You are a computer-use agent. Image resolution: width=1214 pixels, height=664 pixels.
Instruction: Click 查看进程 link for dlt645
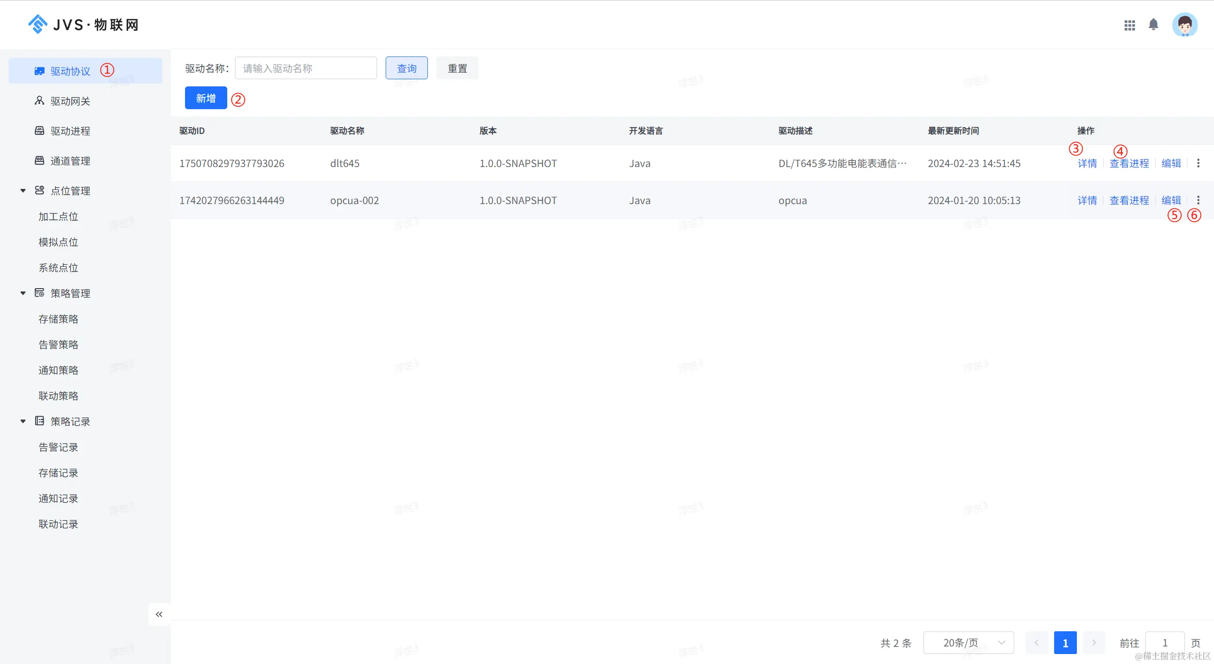(1129, 163)
